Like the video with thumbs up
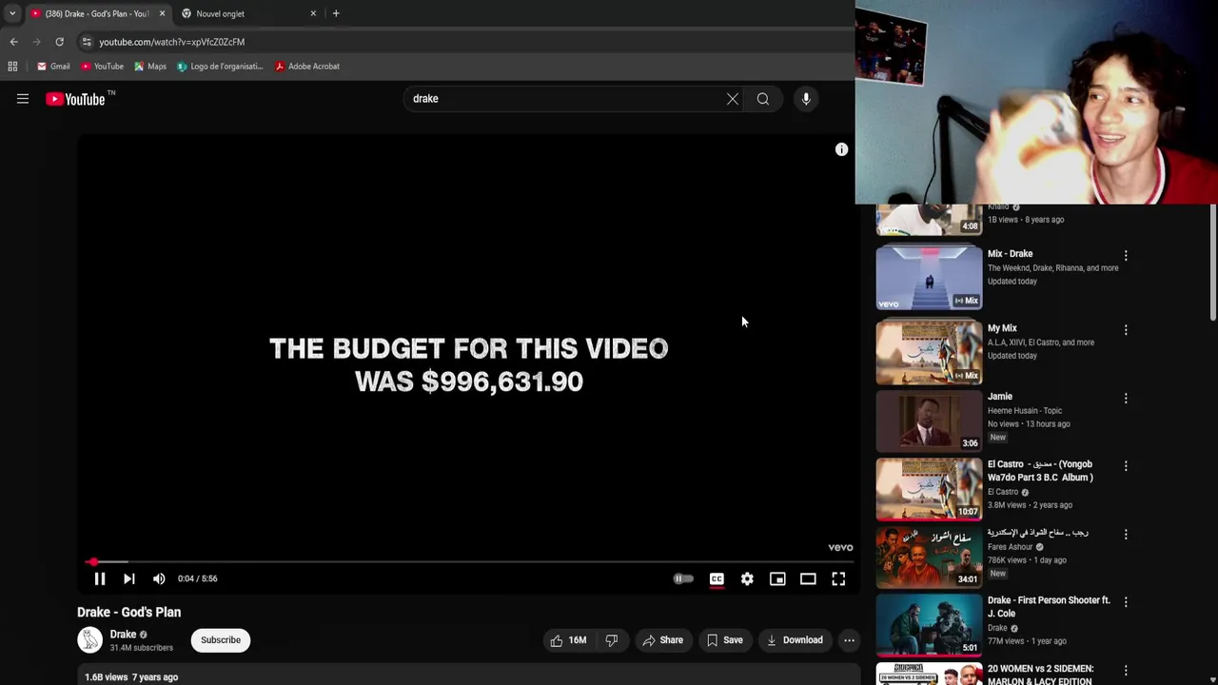The image size is (1218, 685). pos(568,640)
